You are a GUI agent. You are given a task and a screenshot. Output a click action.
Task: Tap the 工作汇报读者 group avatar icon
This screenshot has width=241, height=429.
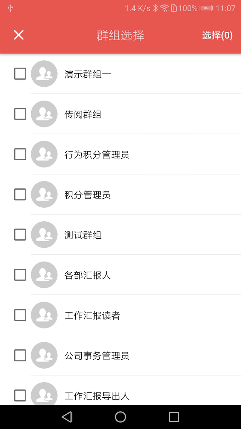coord(44,315)
